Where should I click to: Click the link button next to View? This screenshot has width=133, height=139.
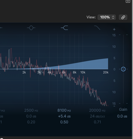[123, 17]
